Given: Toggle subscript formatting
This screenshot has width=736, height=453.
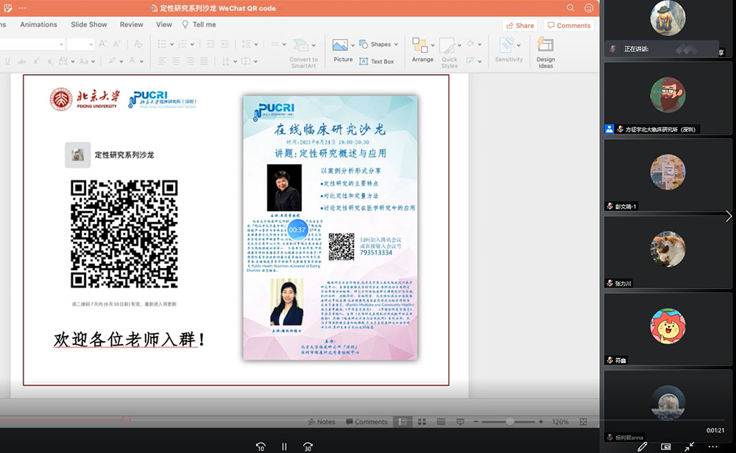Looking at the screenshot, I should (50, 61).
